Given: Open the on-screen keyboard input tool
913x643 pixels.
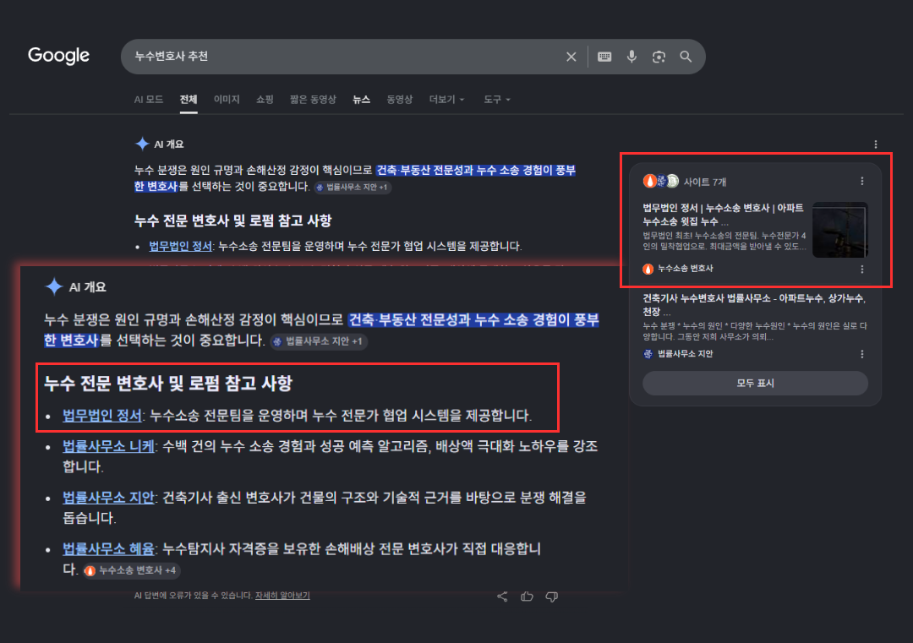Looking at the screenshot, I should [x=604, y=57].
